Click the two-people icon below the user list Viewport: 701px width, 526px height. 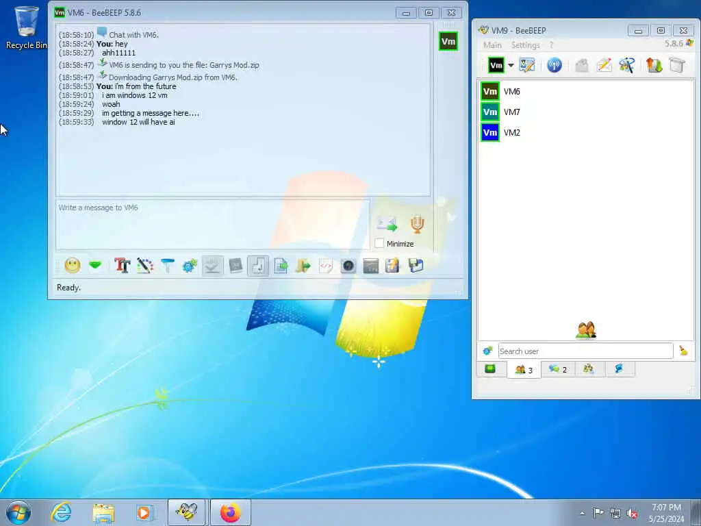pyautogui.click(x=586, y=330)
